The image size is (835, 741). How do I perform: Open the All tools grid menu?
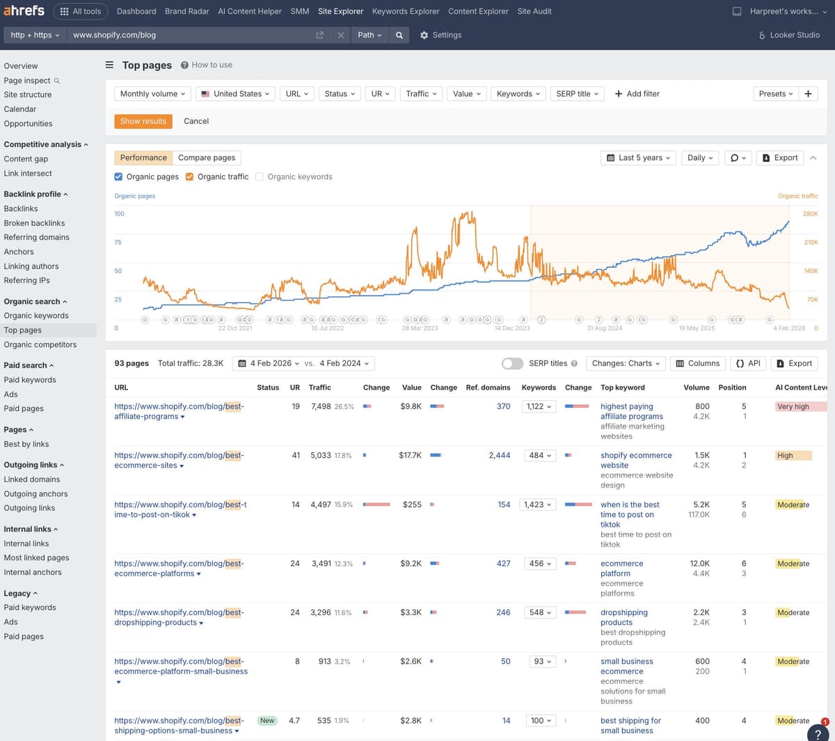coord(81,11)
